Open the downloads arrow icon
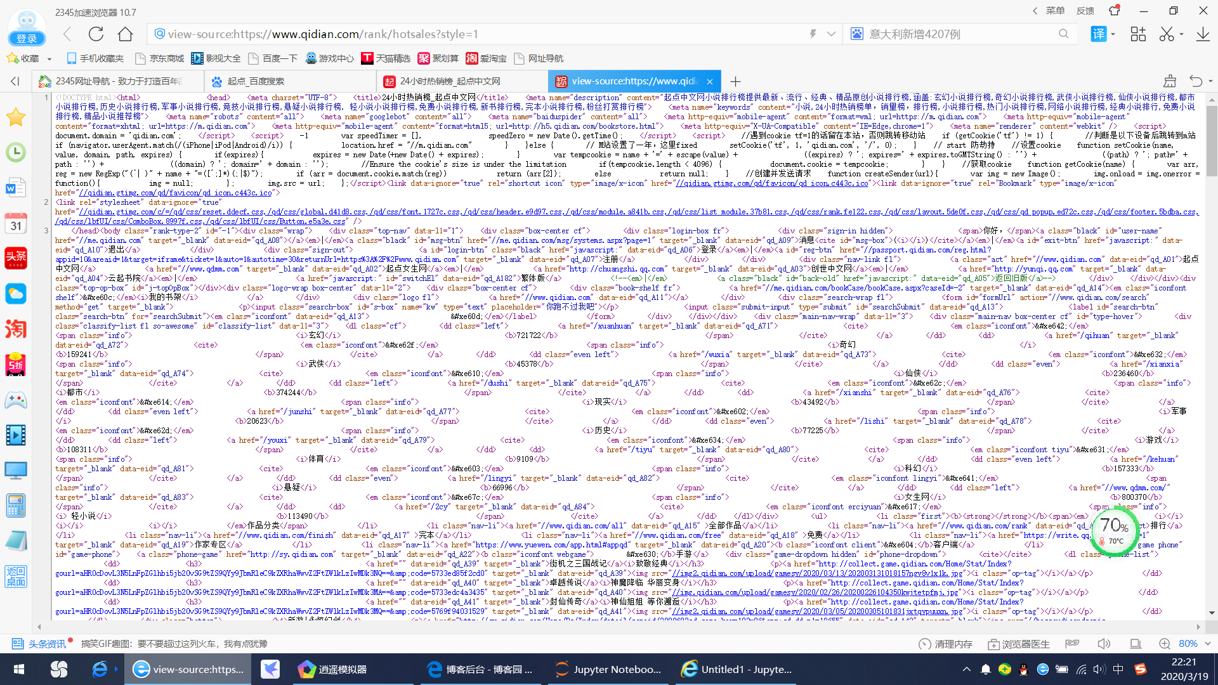Screen dimensions: 1218x685 (1202, 34)
